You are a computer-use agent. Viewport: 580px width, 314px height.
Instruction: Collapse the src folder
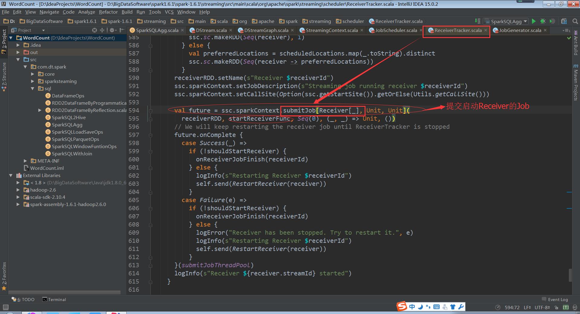coord(18,59)
